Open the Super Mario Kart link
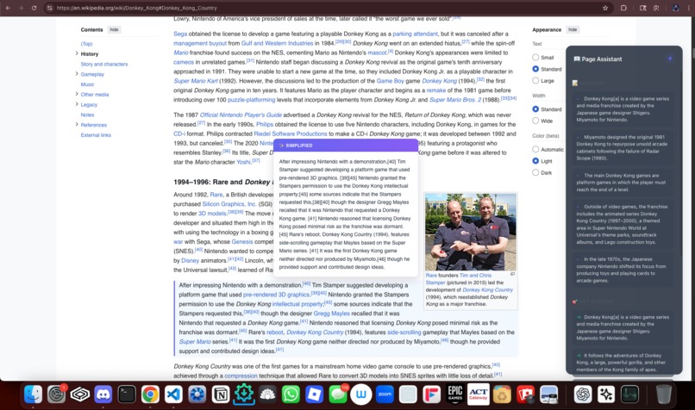Viewport: 695px width, 410px height. 196,81
